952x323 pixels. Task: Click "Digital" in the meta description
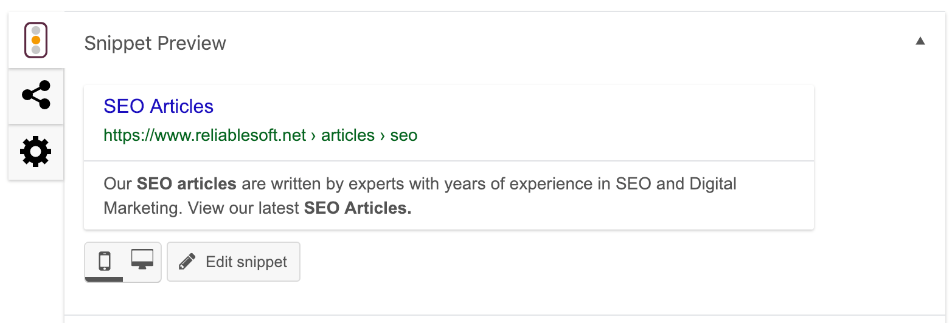coord(712,183)
